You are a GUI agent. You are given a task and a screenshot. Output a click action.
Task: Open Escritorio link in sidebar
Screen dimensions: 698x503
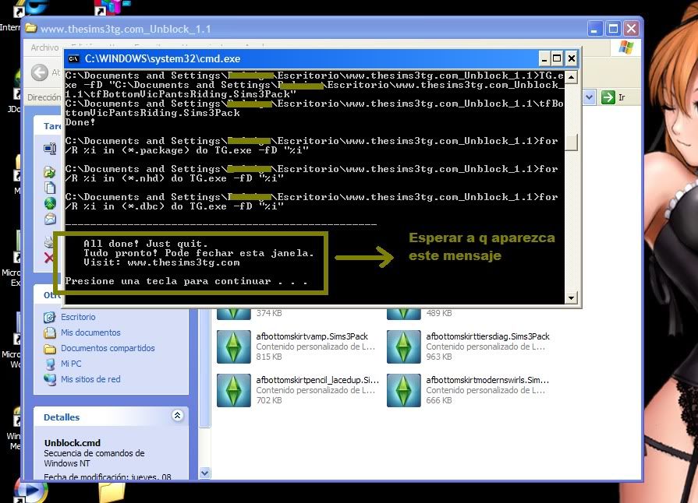(78, 317)
